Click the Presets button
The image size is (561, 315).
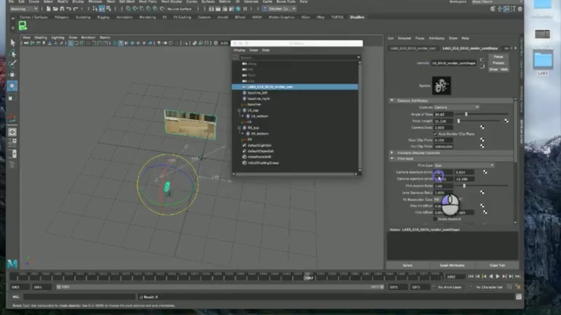498,63
